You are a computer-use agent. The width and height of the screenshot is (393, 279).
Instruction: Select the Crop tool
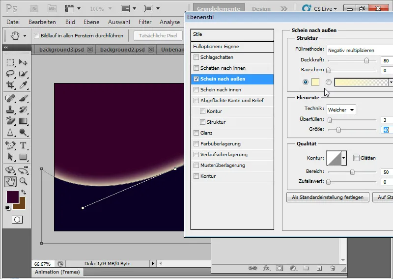coord(10,85)
